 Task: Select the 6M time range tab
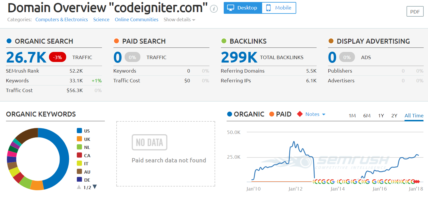click(x=367, y=116)
